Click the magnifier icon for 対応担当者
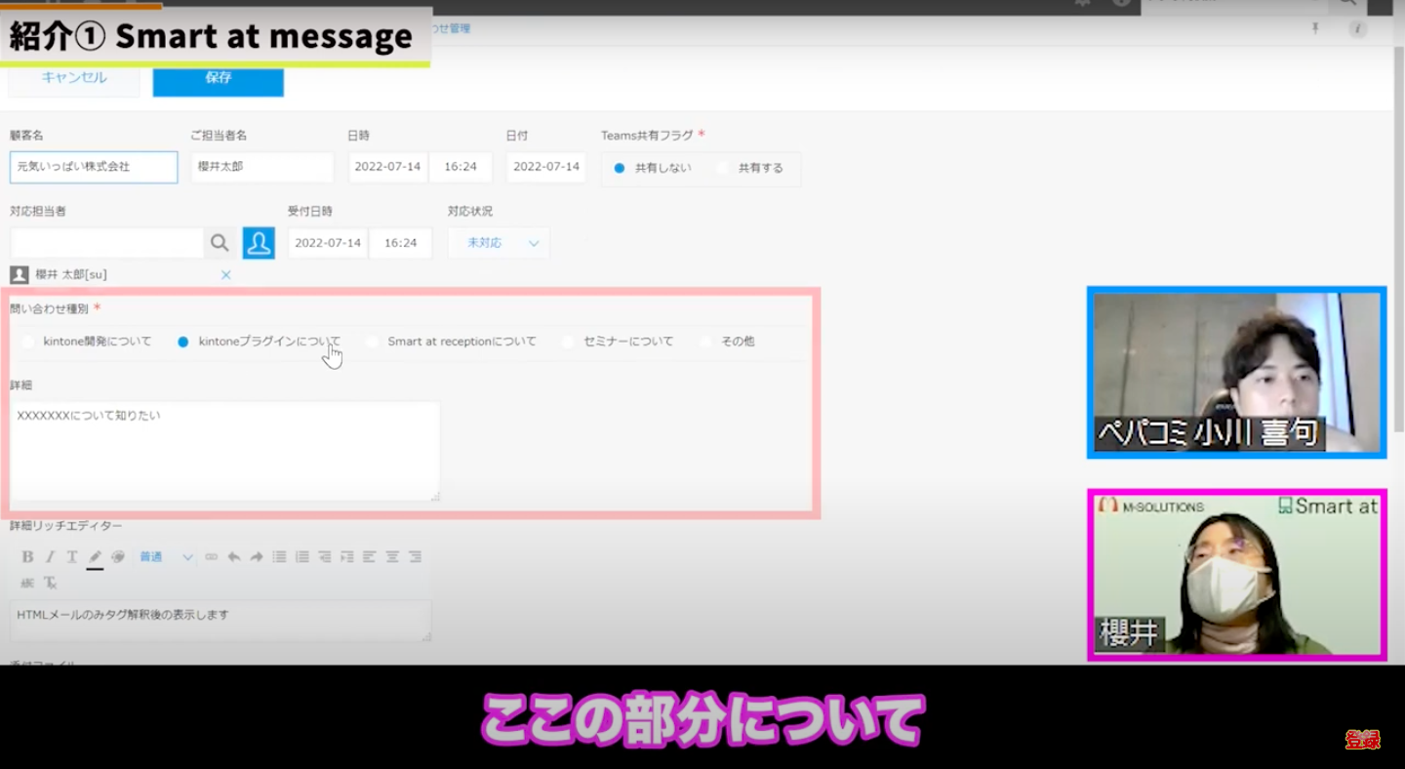1405x769 pixels. [x=220, y=243]
